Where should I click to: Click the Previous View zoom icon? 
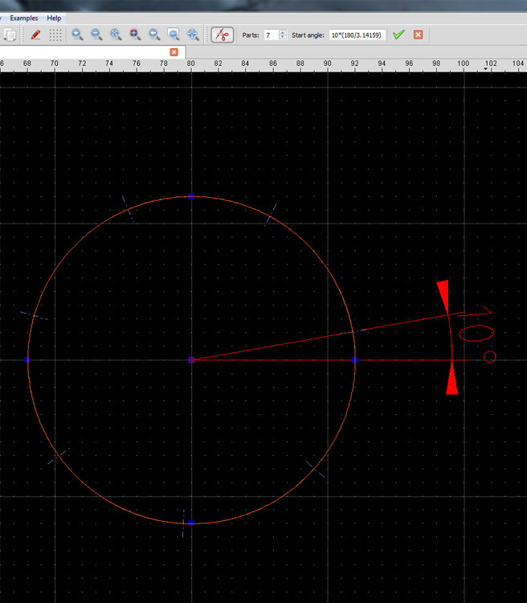154,35
